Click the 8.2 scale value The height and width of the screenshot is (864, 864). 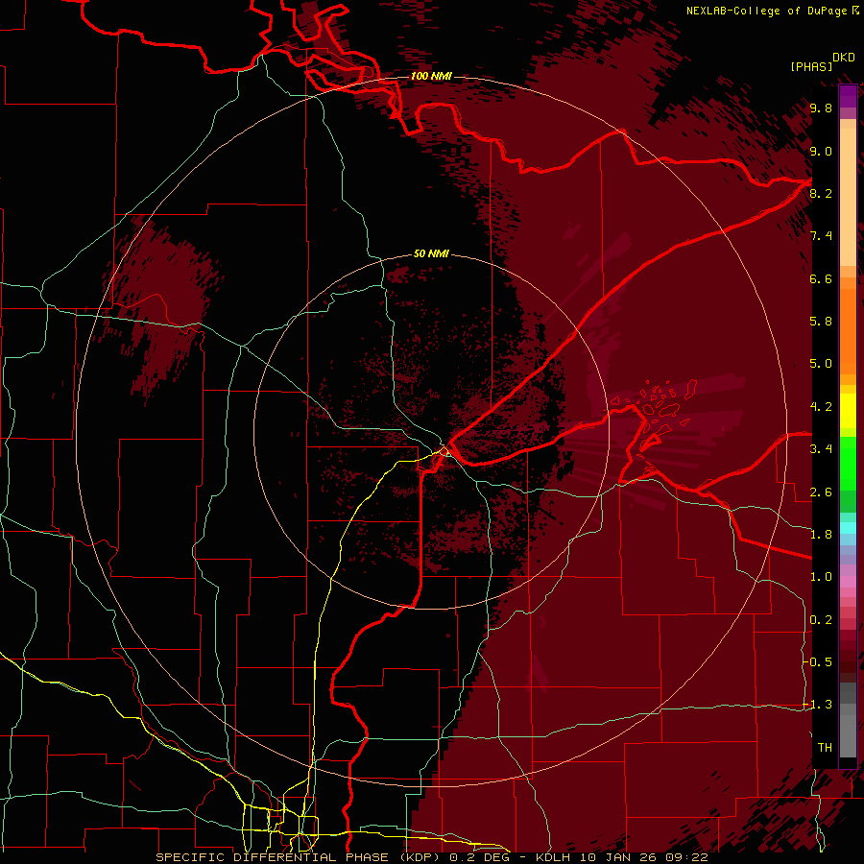point(821,193)
